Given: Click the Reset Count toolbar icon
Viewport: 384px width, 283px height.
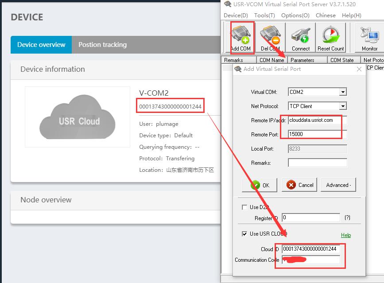Looking at the screenshot, I should point(330,38).
